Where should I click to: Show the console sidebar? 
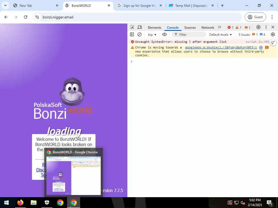pos(132,34)
